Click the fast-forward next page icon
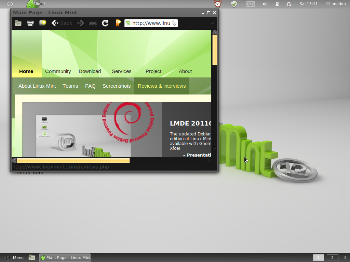Screen dimensions: 350x262 tap(93, 23)
